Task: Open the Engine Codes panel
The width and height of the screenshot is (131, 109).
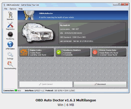Action: (x=37, y=52)
